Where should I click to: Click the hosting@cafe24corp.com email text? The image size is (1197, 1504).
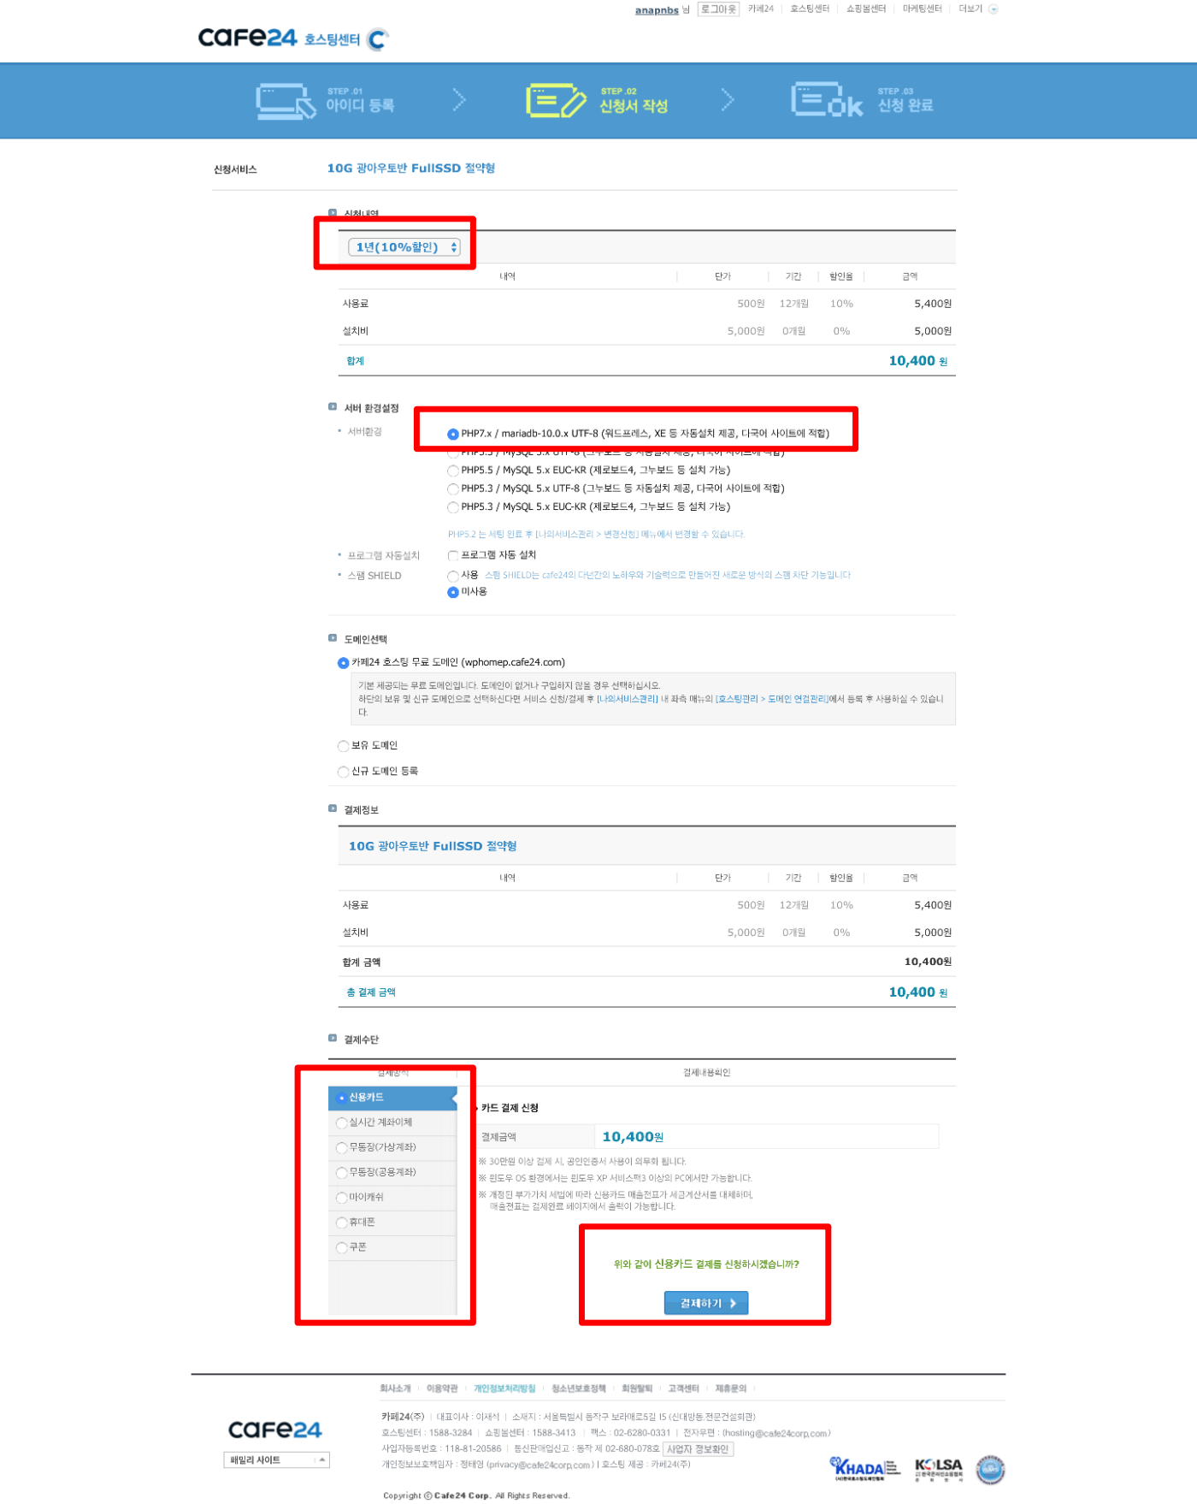[775, 1433]
